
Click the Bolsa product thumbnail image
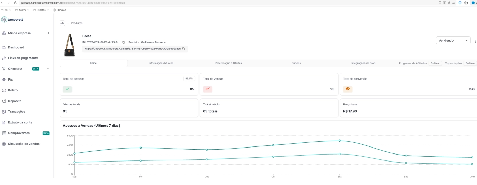pyautogui.click(x=69, y=45)
